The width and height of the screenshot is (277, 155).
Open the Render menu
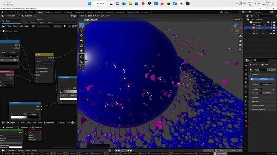point(17,12)
